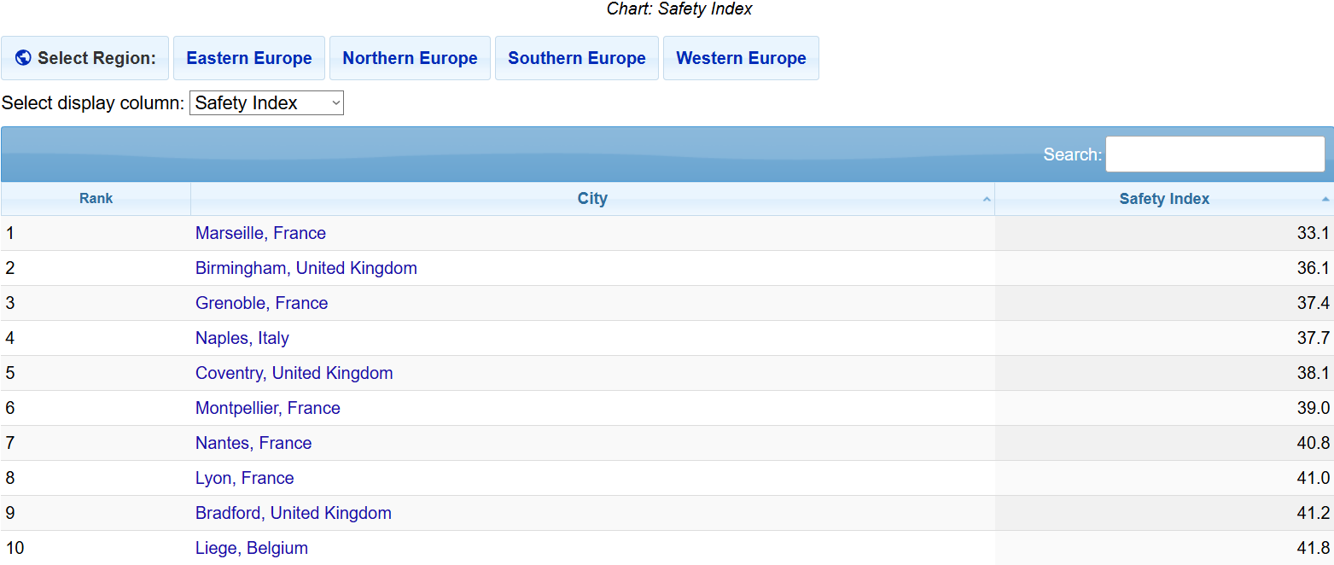Open Birmingham, United Kingdom city link
Viewport: 1334px width, 565px height.
306,268
